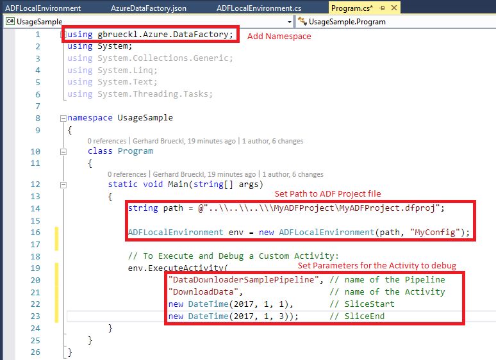Click the '// SliceStart' comment

coord(362,304)
